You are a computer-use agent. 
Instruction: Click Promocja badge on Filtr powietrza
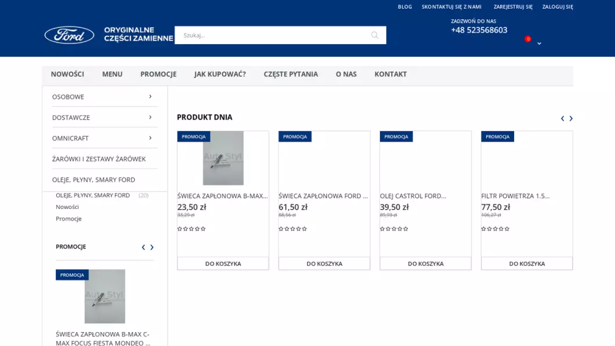(x=497, y=136)
